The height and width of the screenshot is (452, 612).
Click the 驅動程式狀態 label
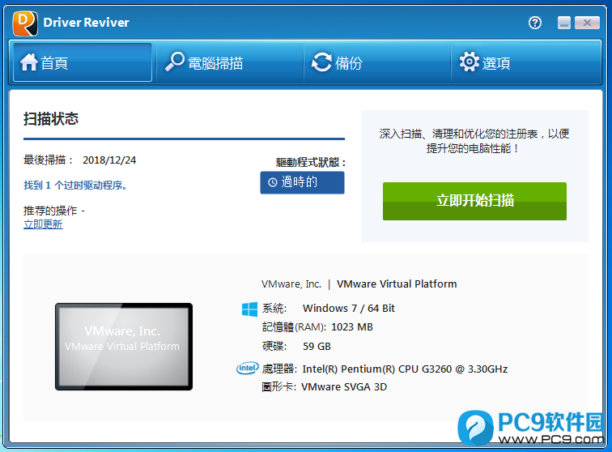pyautogui.click(x=311, y=163)
